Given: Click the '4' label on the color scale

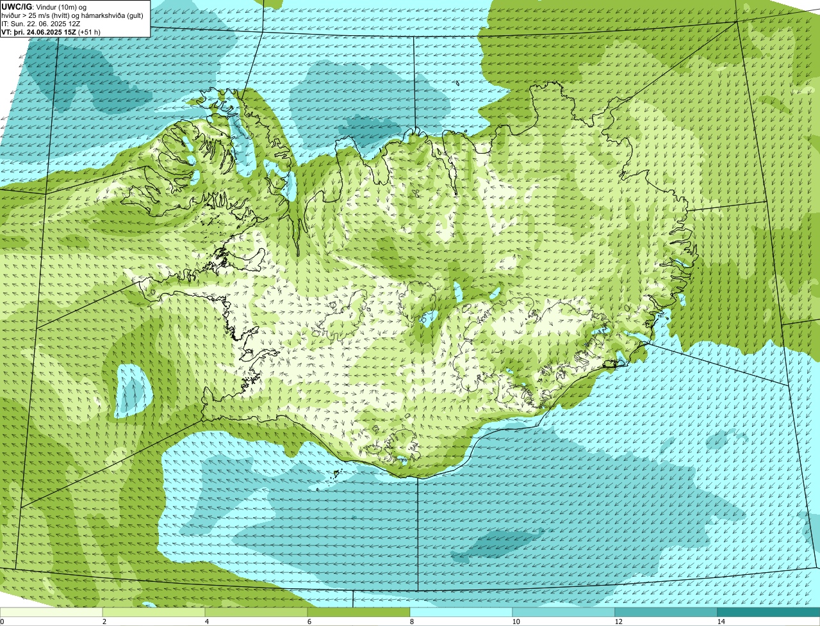Looking at the screenshot, I should coord(206,622).
